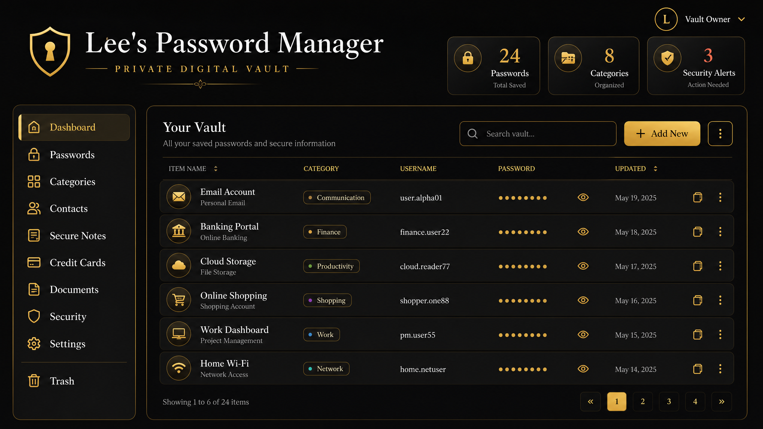
Task: Click the Wi-Fi icon for Home Wi-Fi
Action: pos(179,368)
